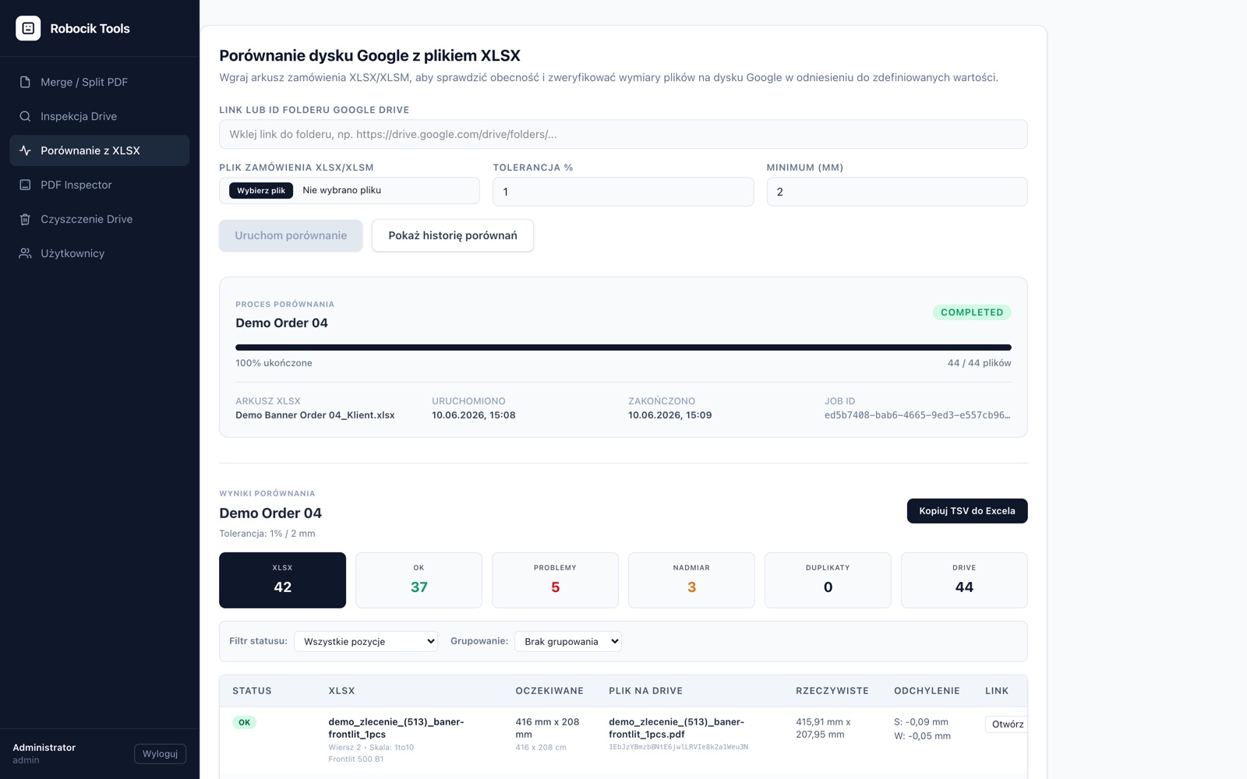Open the Otwórz link for frontlit row
1247x779 pixels.
[1007, 724]
